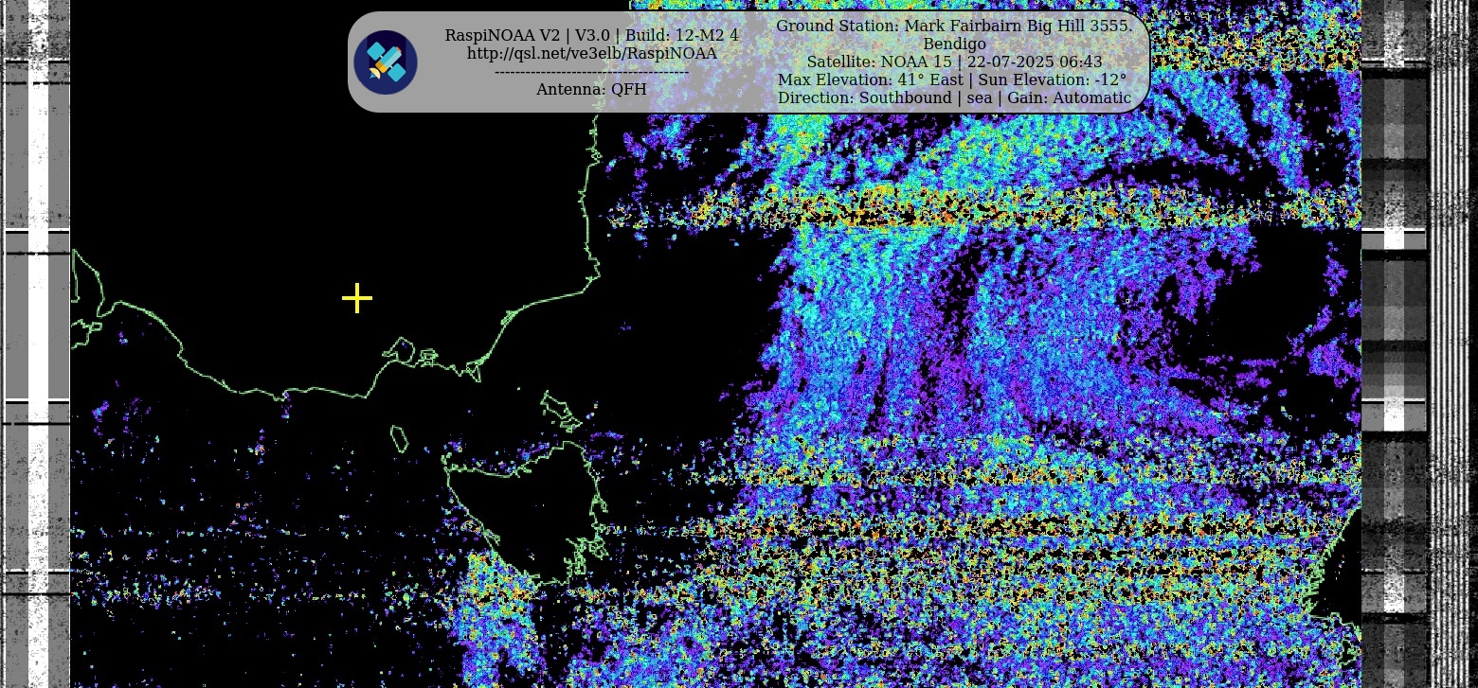1478x688 pixels.
Task: Click the Ground Station: Mark Fairbairn line
Action: point(954,26)
